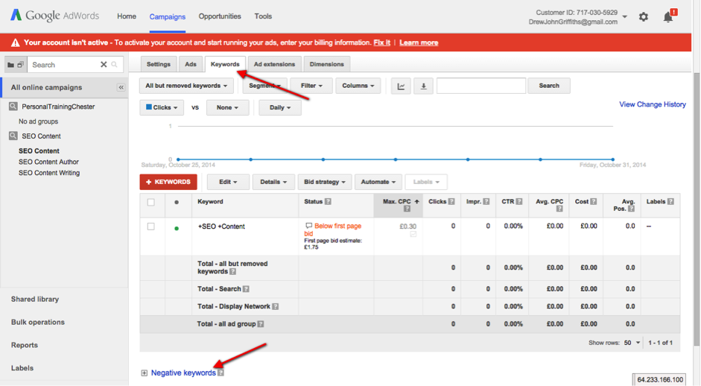701x386 pixels.
Task: Switch to the Settings tab
Action: point(159,64)
